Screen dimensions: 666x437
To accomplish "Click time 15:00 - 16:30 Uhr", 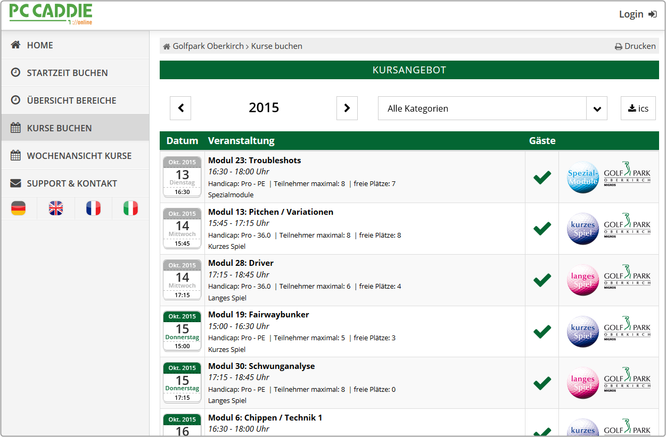I will click(239, 326).
